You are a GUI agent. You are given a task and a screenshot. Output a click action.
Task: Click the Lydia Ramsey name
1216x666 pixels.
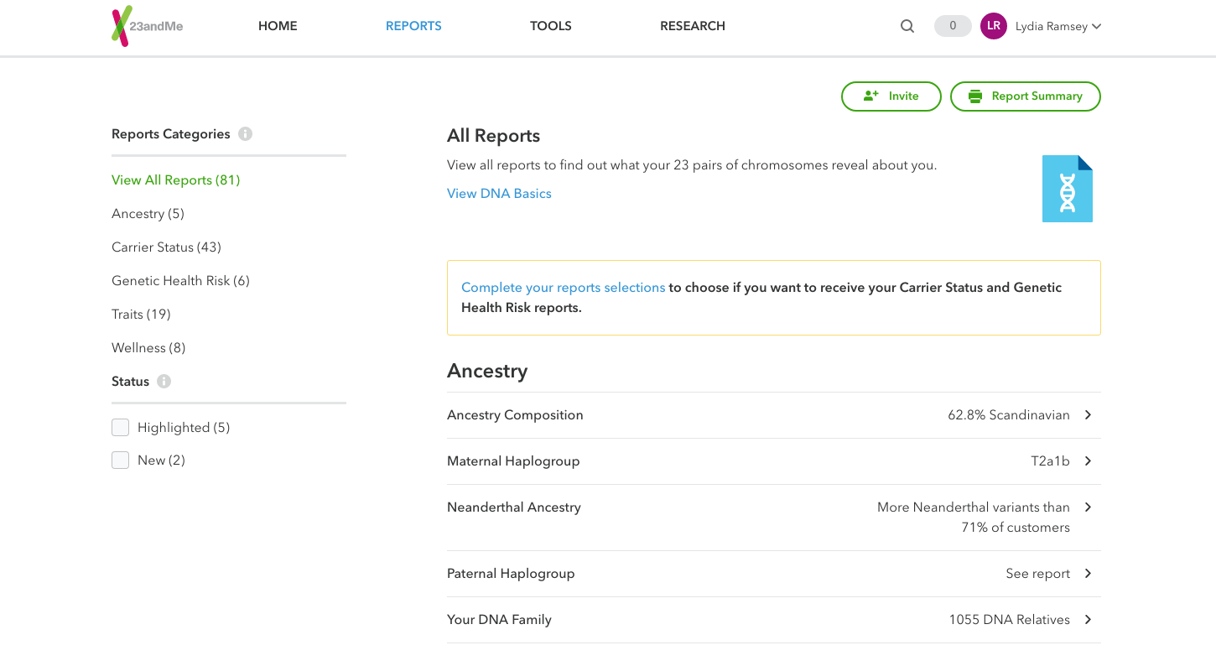(x=1052, y=27)
